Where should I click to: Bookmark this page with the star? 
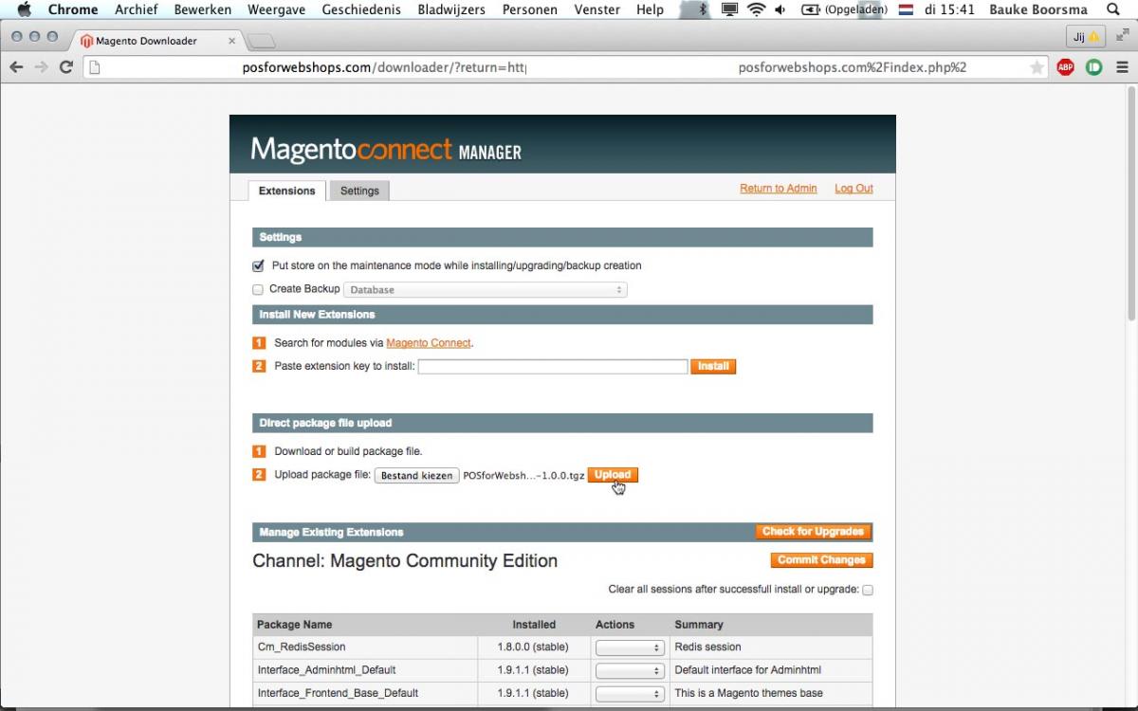click(1037, 67)
